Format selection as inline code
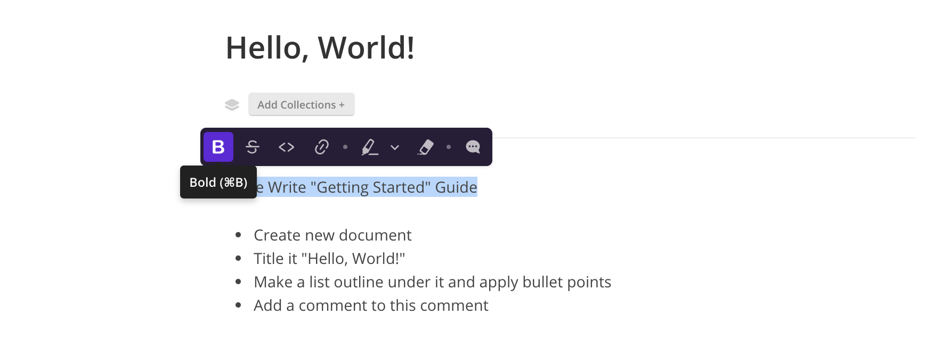925x364 pixels. (x=287, y=147)
